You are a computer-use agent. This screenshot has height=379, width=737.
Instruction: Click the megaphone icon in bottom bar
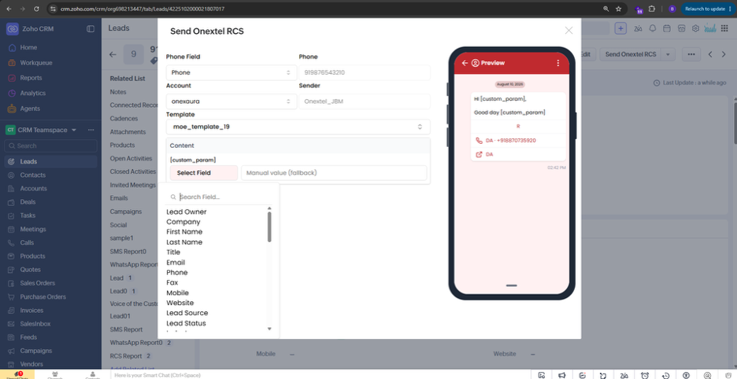pyautogui.click(x=561, y=375)
